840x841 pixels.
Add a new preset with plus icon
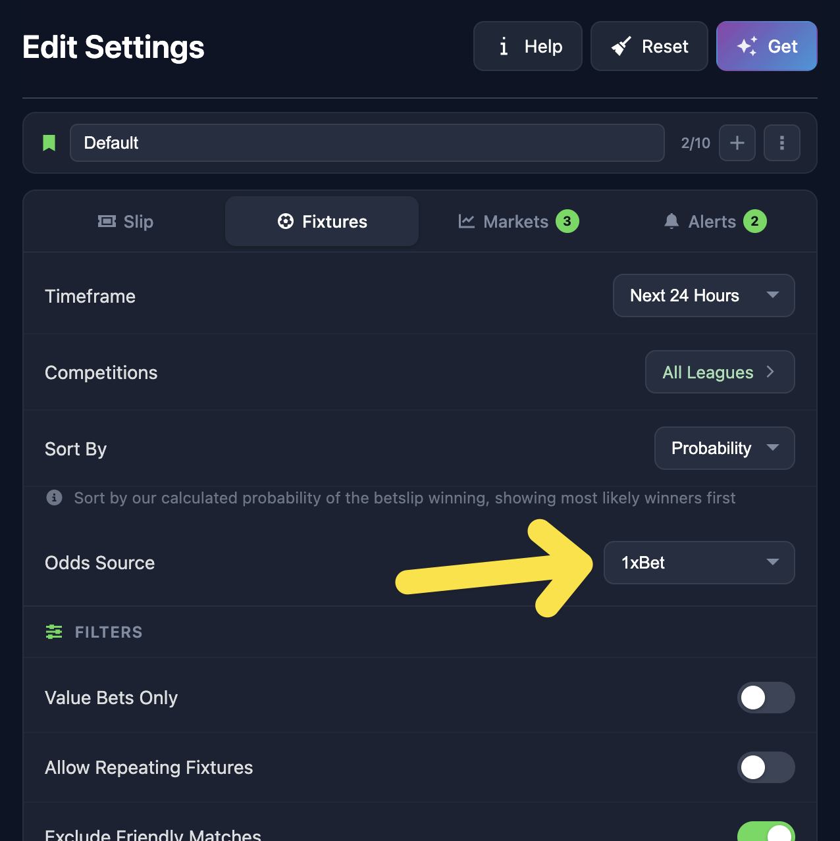point(737,143)
